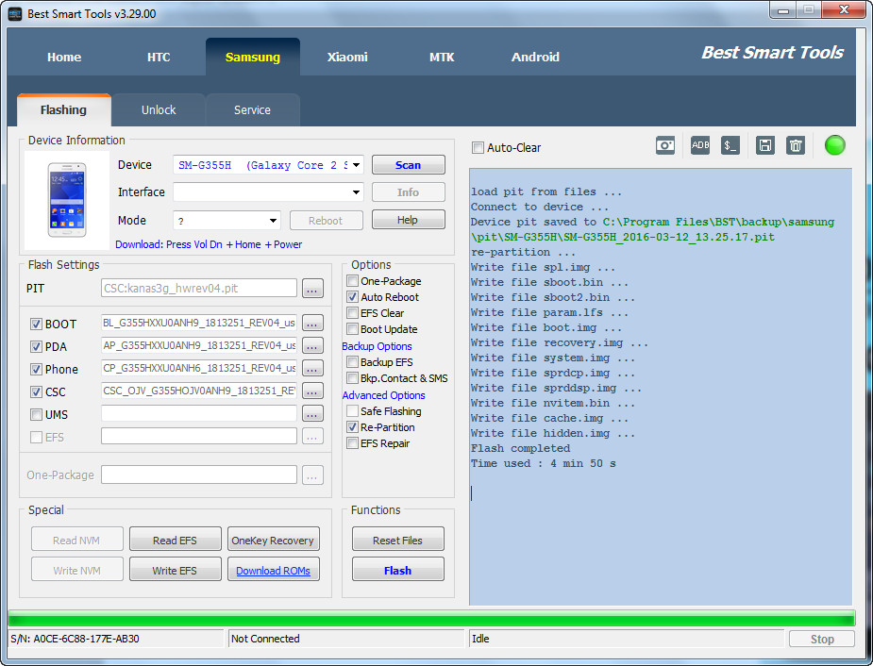Clear the log with the trash icon
This screenshot has width=873, height=666.
pos(795,146)
